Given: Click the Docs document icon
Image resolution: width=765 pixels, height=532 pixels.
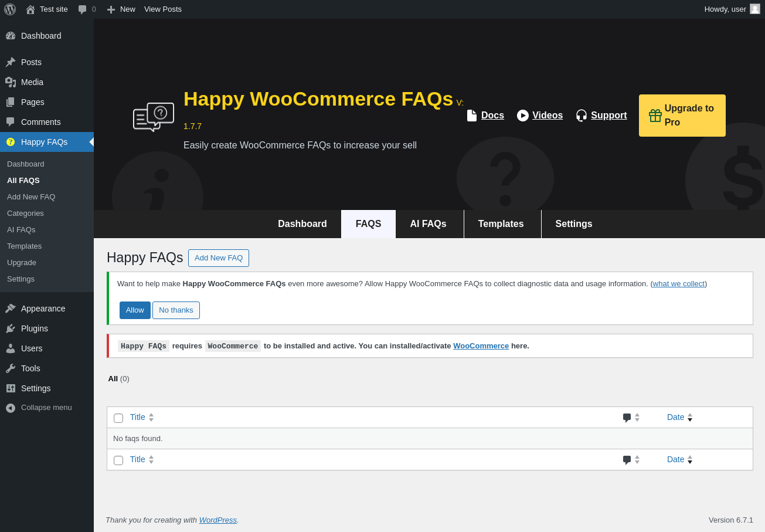Looking at the screenshot, I should (472, 116).
